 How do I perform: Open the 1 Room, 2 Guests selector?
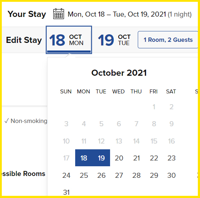[168, 40]
